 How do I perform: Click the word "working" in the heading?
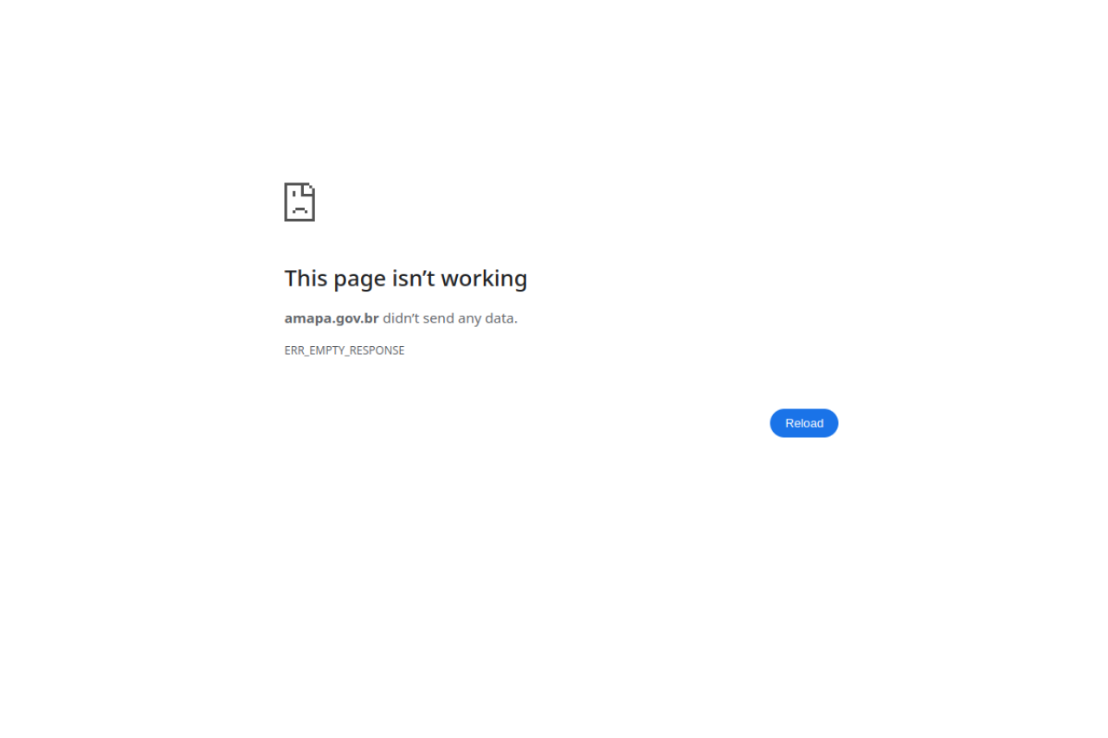(486, 279)
